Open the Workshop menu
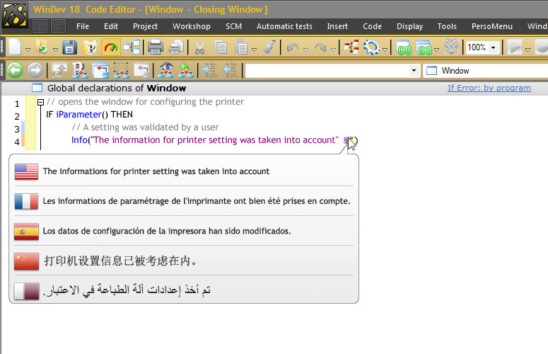Image resolution: width=548 pixels, height=354 pixels. 192,26
